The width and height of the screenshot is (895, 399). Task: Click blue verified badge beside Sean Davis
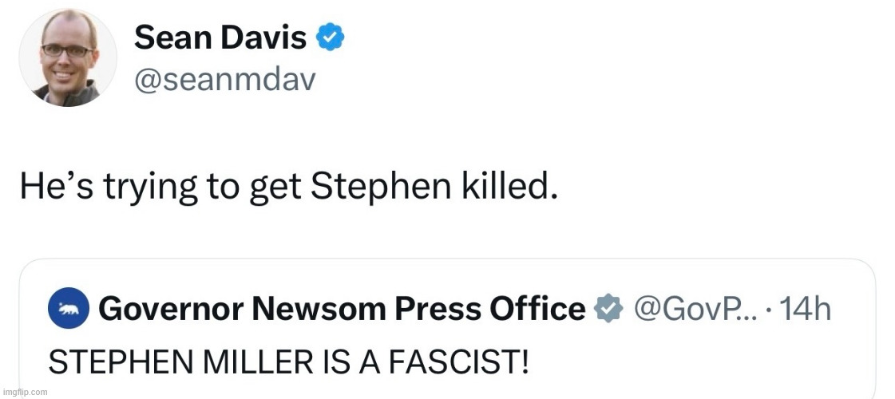point(332,38)
